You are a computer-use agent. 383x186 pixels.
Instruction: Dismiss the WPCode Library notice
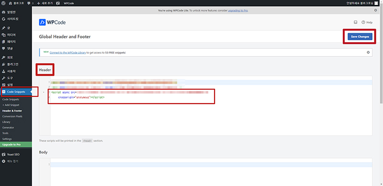[368, 52]
